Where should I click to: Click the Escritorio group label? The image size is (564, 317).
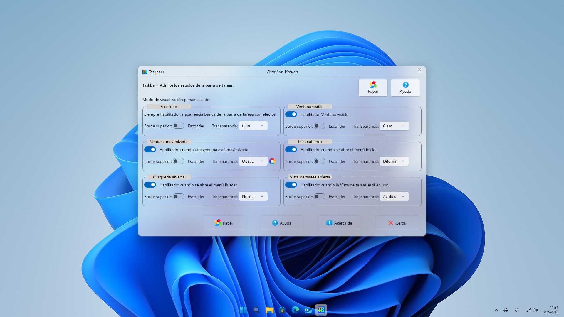click(x=169, y=107)
